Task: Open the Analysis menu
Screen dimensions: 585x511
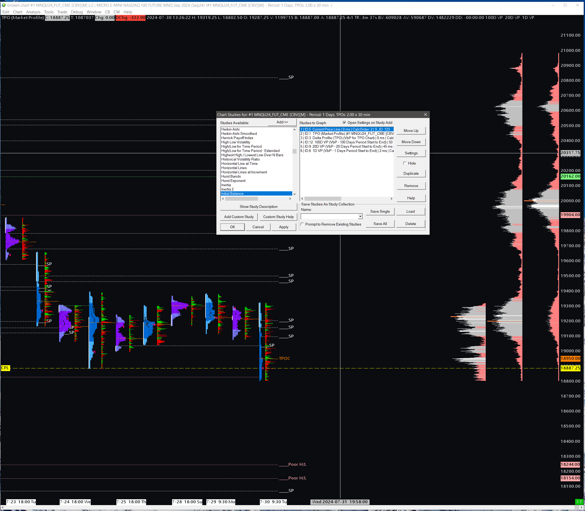Action: pyautogui.click(x=33, y=12)
